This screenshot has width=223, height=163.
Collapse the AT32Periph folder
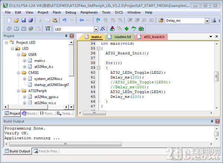tap(19, 91)
